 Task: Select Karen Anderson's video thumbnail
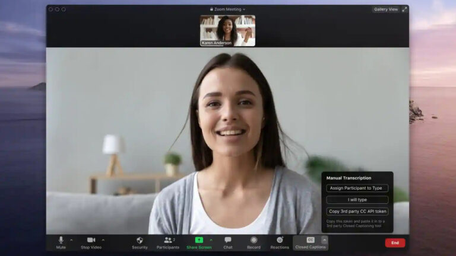[227, 30]
